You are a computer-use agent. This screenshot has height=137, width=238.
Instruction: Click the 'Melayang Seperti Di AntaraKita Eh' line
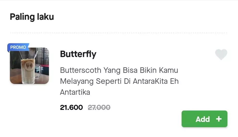click(119, 81)
